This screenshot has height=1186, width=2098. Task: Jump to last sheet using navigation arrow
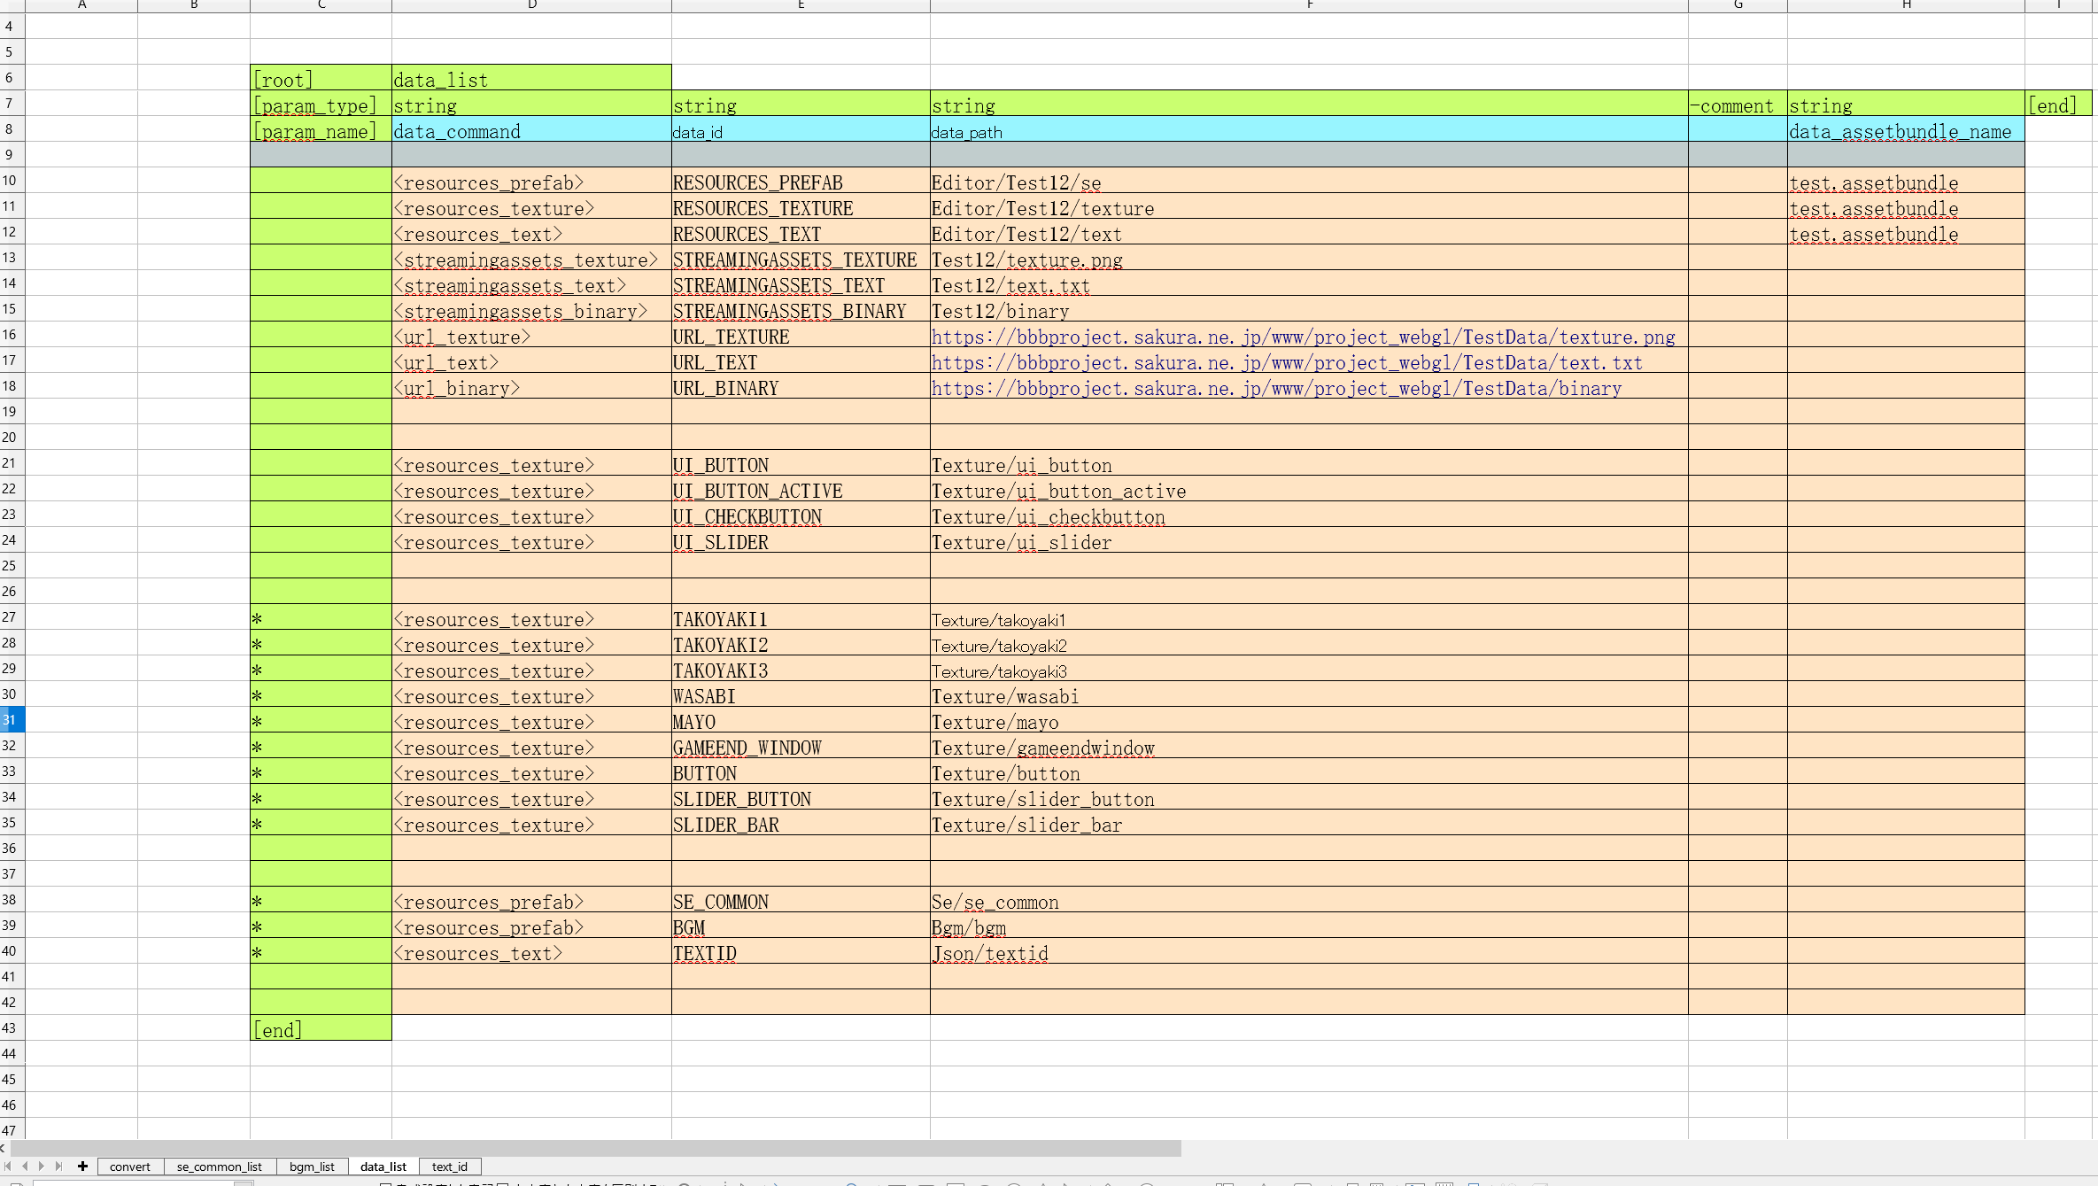pyautogui.click(x=58, y=1167)
